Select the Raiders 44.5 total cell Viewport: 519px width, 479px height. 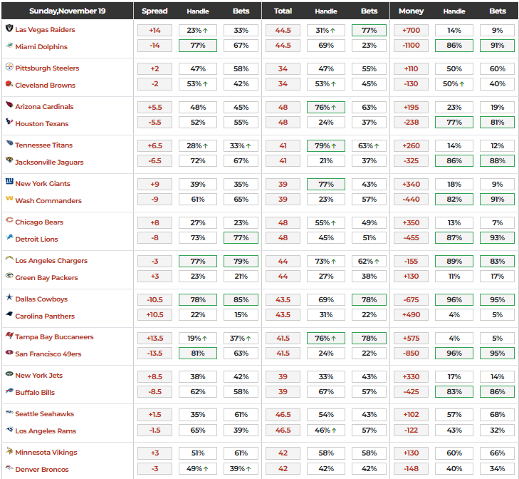coord(283,30)
